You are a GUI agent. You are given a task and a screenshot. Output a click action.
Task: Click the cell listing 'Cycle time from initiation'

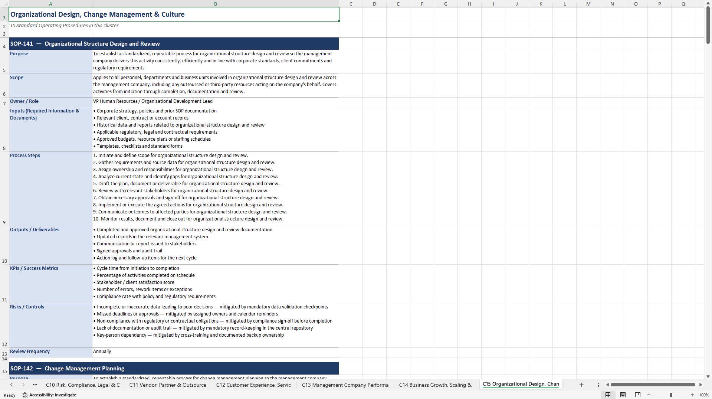216,284
